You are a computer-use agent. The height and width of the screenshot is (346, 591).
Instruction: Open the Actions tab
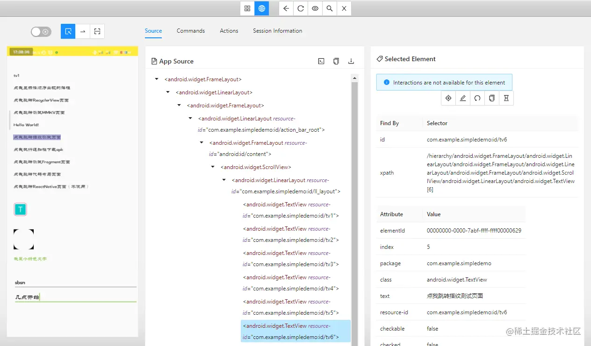coord(229,31)
